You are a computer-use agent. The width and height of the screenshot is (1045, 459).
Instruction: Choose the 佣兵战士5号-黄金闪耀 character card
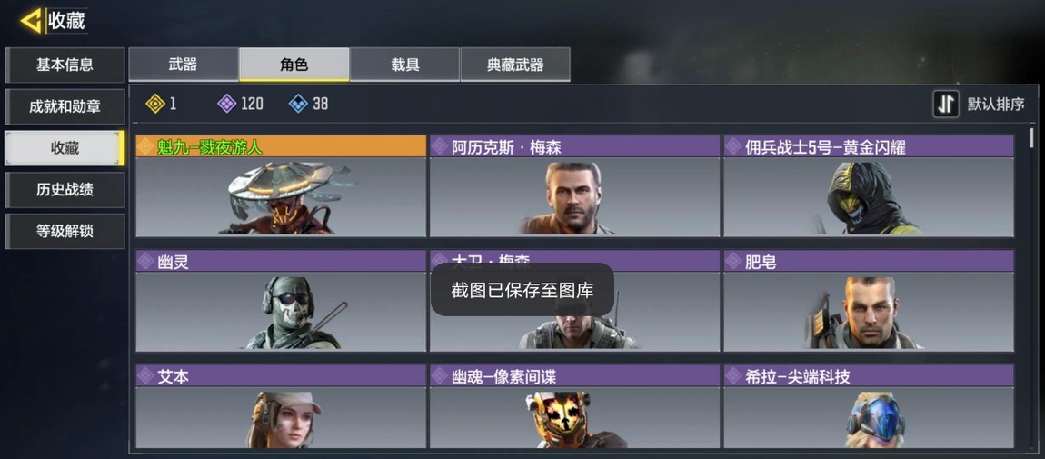869,185
